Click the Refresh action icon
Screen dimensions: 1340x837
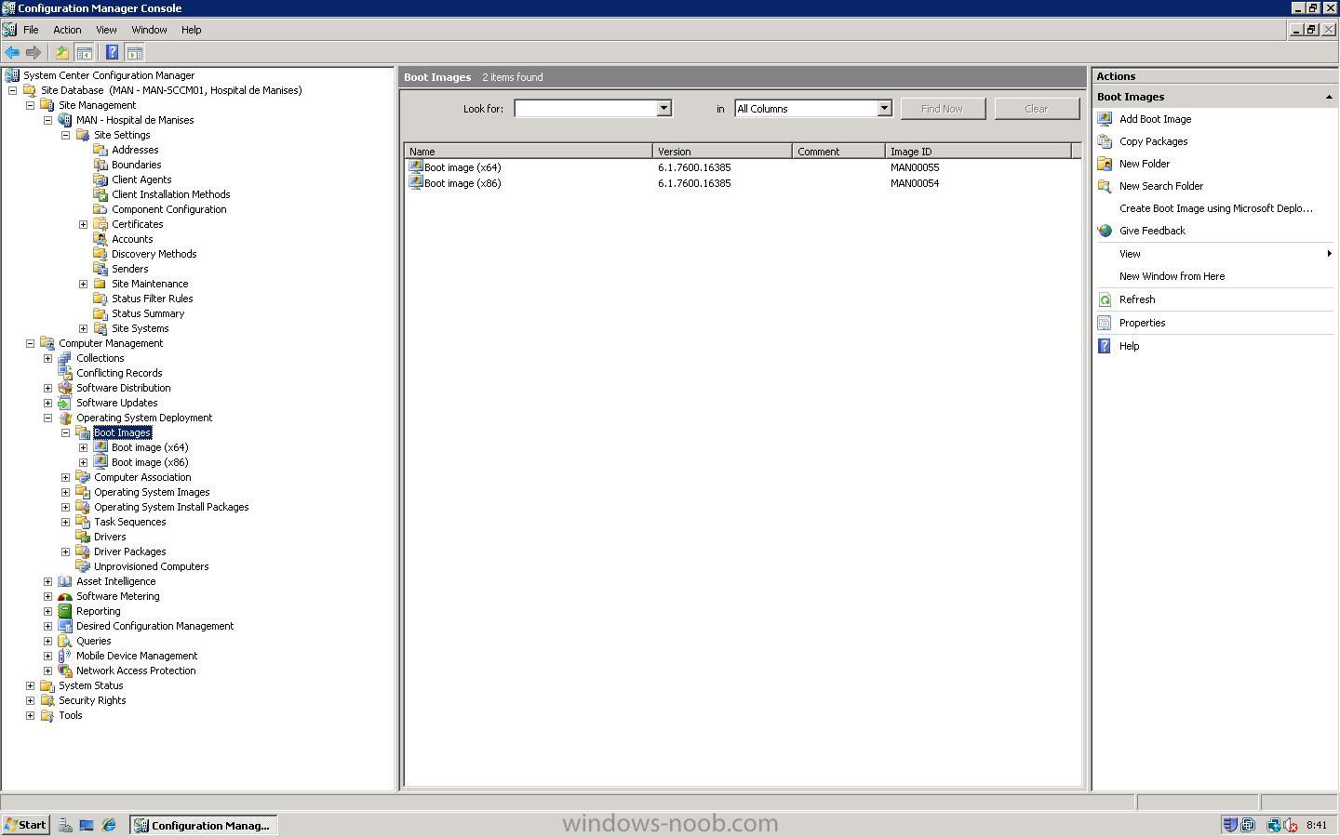coord(1105,299)
